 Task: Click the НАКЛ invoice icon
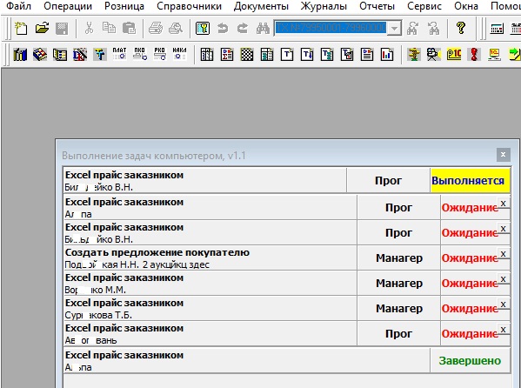click(x=179, y=54)
